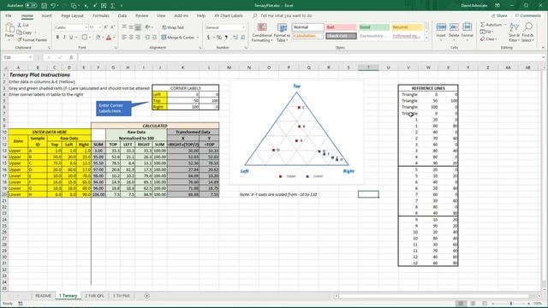
Task: Click the Share button
Action: pyautogui.click(x=499, y=15)
